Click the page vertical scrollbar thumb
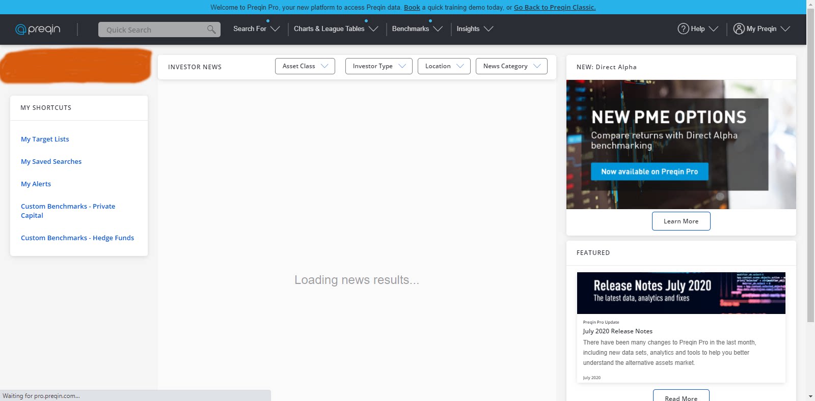The image size is (815, 401). tap(810, 165)
